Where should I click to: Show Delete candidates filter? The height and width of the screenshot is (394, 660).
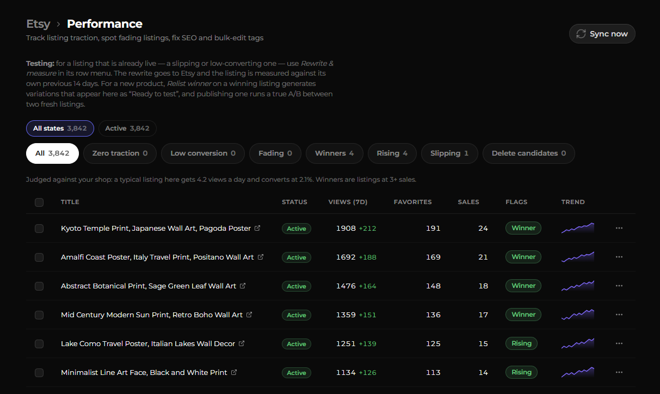pyautogui.click(x=529, y=153)
